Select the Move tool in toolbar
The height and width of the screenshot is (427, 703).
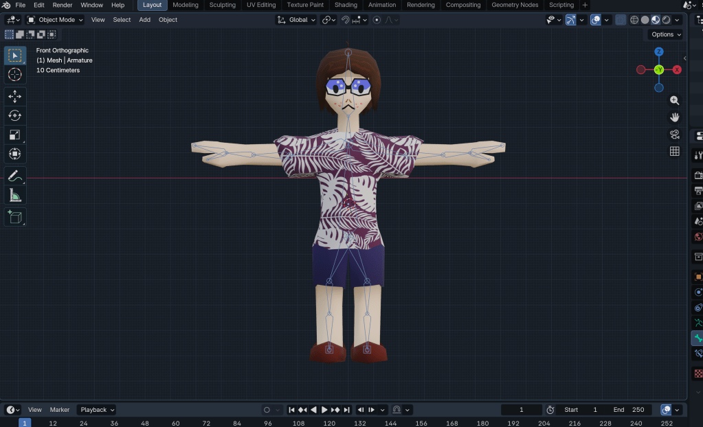coord(15,96)
